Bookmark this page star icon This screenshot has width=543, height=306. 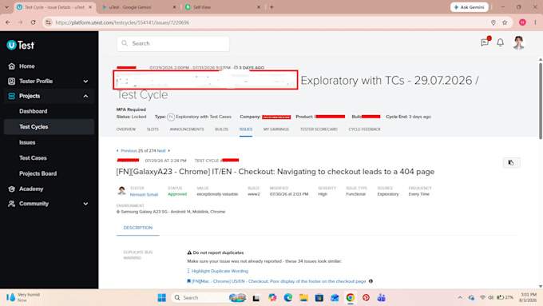[x=505, y=22]
